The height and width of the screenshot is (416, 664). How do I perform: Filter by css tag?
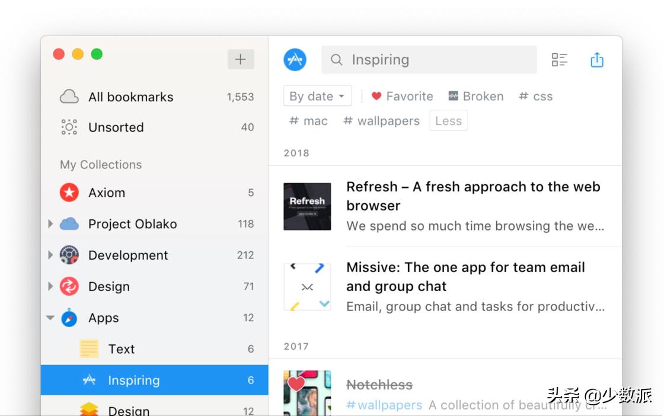click(x=536, y=97)
